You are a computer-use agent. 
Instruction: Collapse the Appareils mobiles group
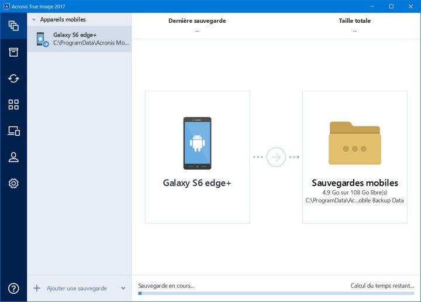34,20
